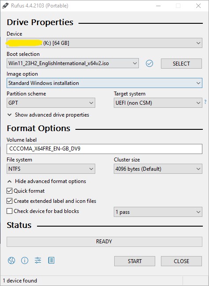Open the File system NTFS dropdown
Viewport: 209px width, 286px height.
tap(51, 169)
